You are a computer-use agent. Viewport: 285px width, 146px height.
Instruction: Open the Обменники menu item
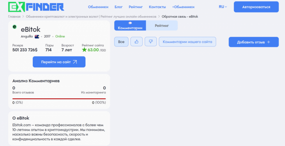(x=98, y=7)
